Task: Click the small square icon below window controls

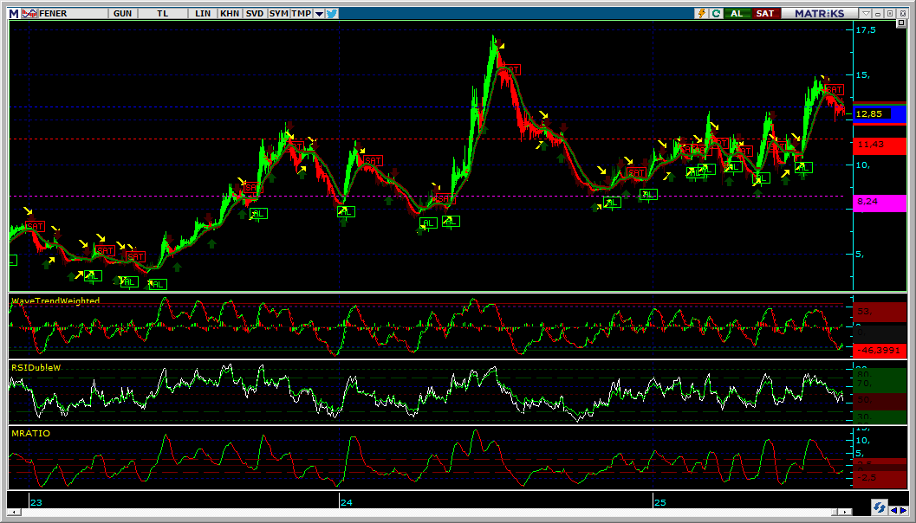Action: coord(900,23)
